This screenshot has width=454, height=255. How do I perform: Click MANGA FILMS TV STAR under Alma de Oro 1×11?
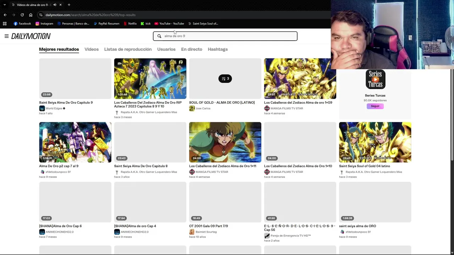(x=212, y=172)
